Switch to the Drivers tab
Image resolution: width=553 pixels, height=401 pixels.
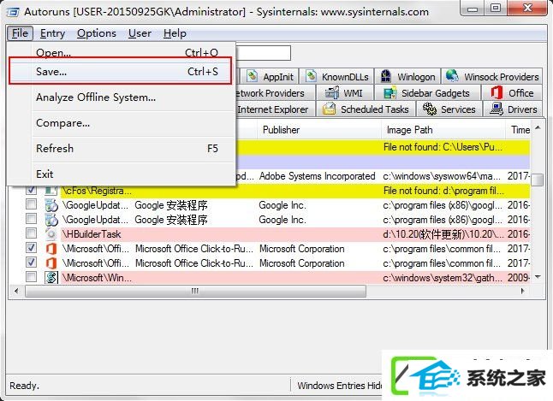(513, 109)
